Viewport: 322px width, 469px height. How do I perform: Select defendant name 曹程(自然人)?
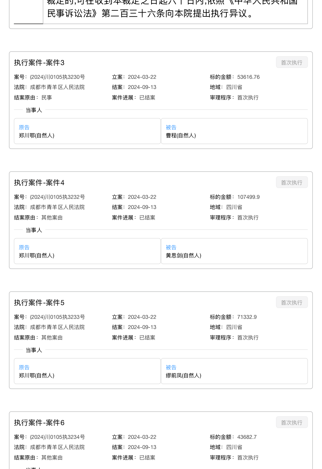coord(181,136)
